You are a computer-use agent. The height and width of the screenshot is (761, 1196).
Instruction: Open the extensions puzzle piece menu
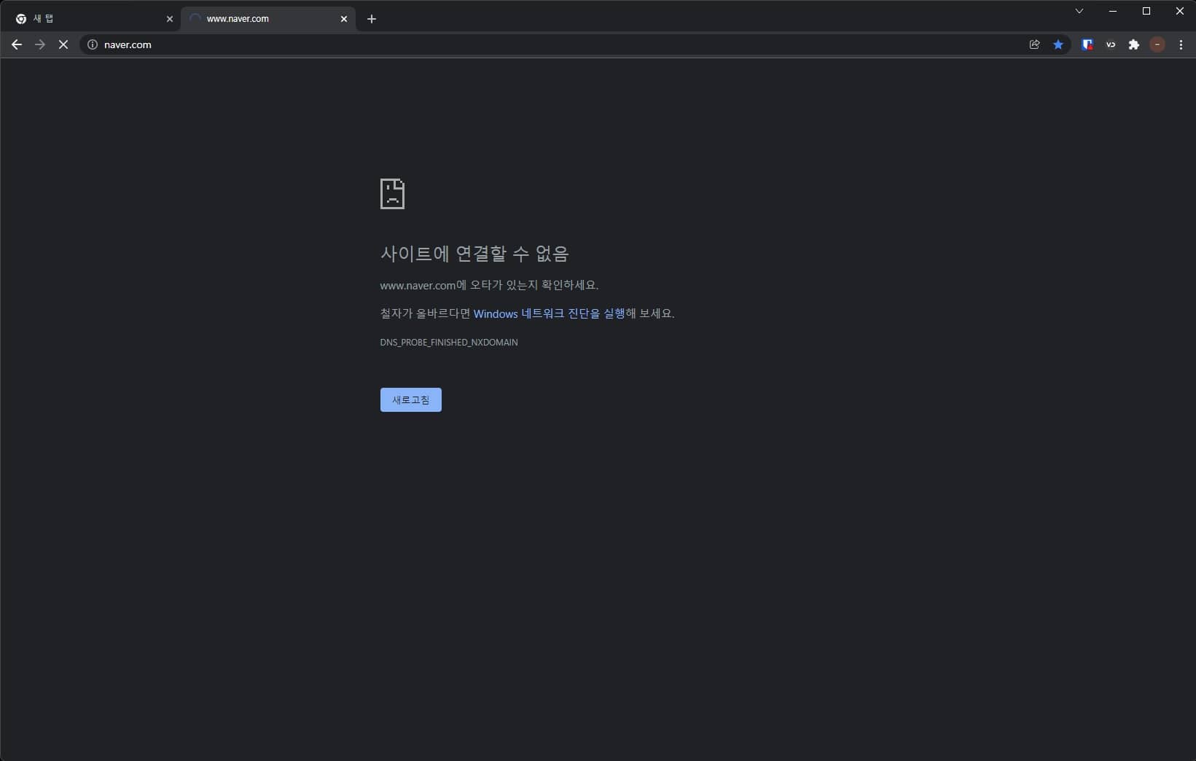coord(1133,44)
